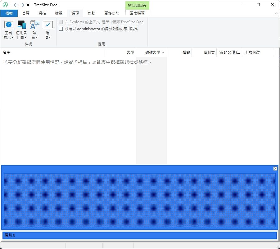Switch to the 首頁 home tab
The width and height of the screenshot is (280, 249).
[26, 13]
